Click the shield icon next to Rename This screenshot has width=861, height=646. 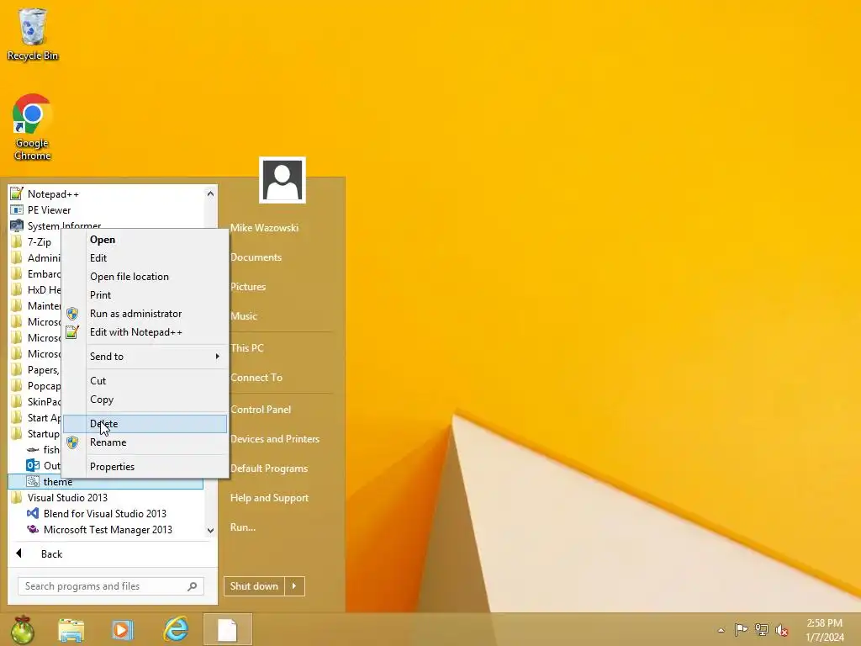click(x=72, y=442)
